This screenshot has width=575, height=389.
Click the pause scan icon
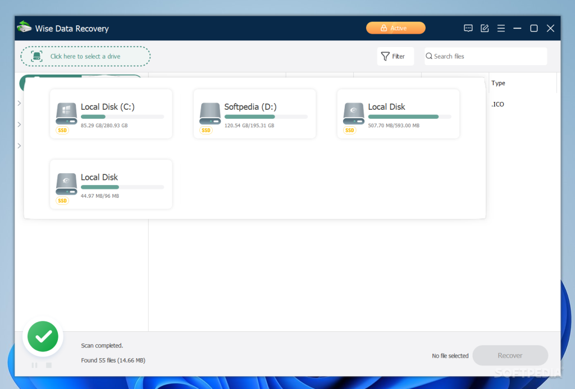pyautogui.click(x=34, y=365)
